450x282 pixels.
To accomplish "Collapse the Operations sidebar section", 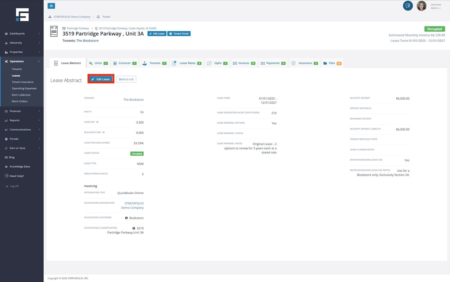I will (16, 61).
